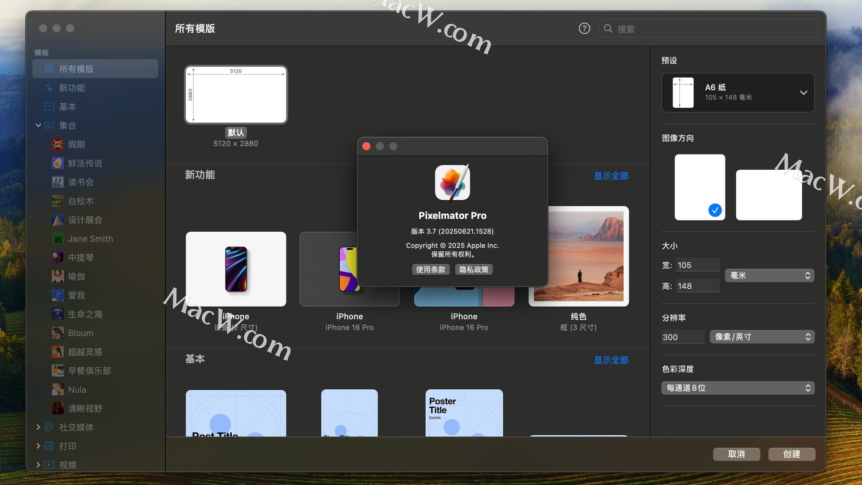This screenshot has width=862, height=485.
Task: Click the 新功能 sparkle icon
Action: click(x=49, y=88)
